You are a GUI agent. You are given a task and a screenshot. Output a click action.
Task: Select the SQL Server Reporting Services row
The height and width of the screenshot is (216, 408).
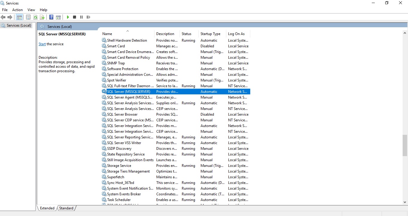pyautogui.click(x=176, y=137)
